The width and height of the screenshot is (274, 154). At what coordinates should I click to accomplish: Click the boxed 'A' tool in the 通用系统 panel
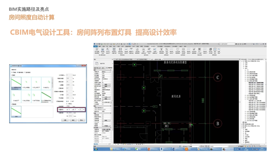215,51
